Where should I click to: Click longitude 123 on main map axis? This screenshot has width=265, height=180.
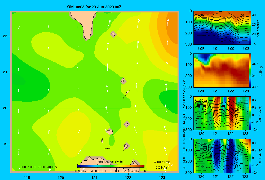[x=162, y=177]
